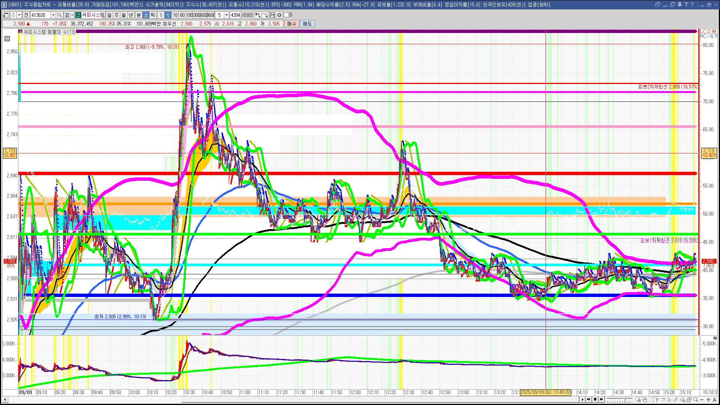Click the 매도 sell button
720x405 pixels.
click(307, 24)
